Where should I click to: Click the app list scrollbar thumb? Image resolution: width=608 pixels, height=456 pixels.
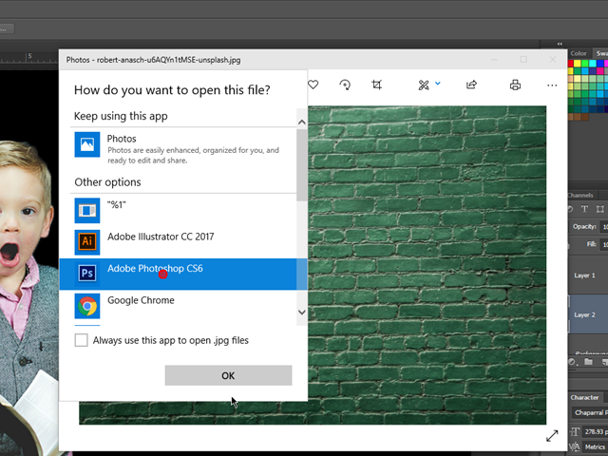click(x=302, y=165)
